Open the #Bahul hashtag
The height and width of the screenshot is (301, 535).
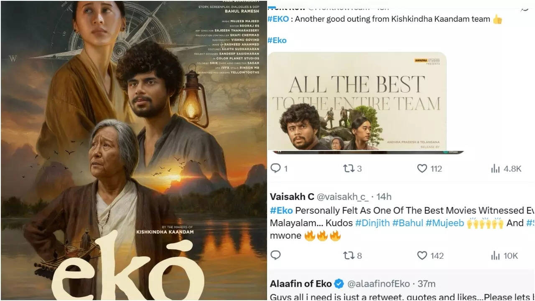point(408,223)
